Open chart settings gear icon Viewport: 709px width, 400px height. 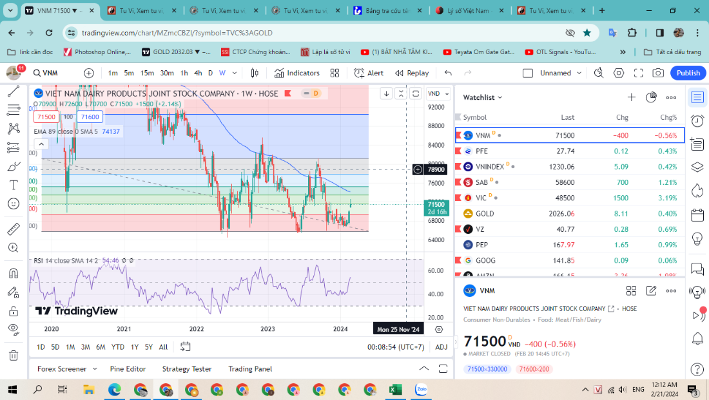tap(619, 73)
